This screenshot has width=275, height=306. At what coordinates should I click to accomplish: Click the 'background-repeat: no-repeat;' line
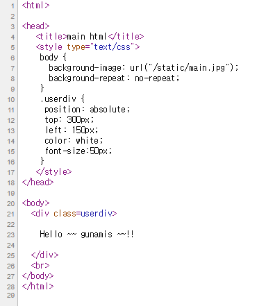coord(114,78)
